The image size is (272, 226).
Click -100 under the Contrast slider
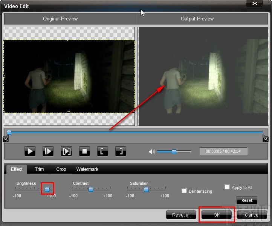(x=73, y=196)
